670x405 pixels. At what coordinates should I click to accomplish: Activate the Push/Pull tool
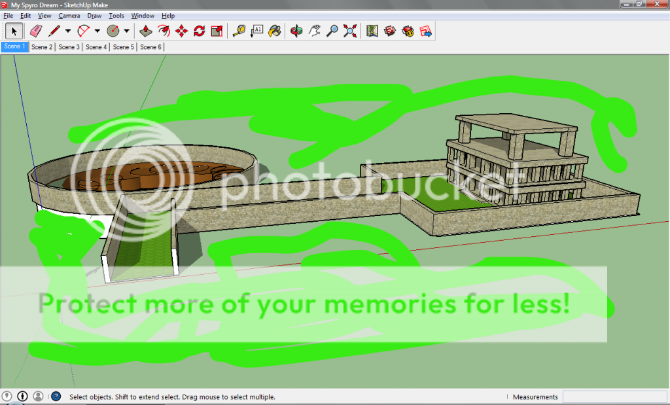click(x=147, y=31)
